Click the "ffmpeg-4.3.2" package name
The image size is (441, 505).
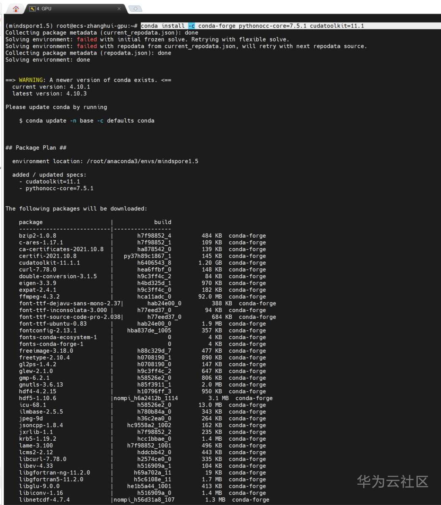39,296
